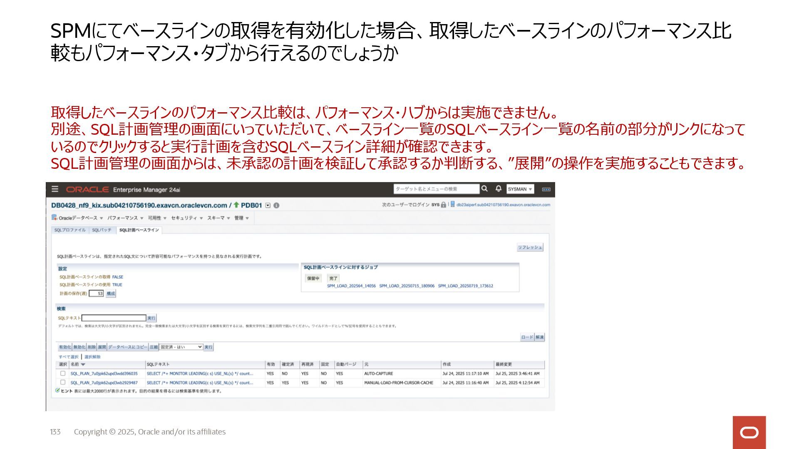799x449 pixels.
Task: Switch to the SQLパッチ tab
Action: [102, 230]
